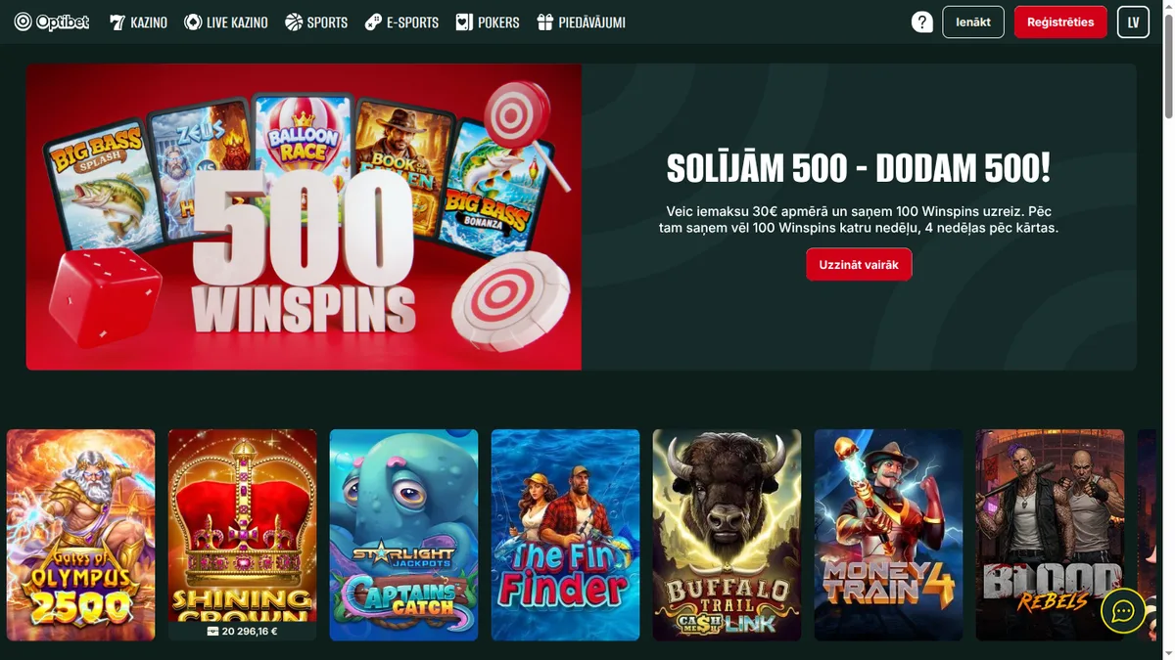Click the Pokers card icon
The width and height of the screenshot is (1175, 660).
point(464,22)
